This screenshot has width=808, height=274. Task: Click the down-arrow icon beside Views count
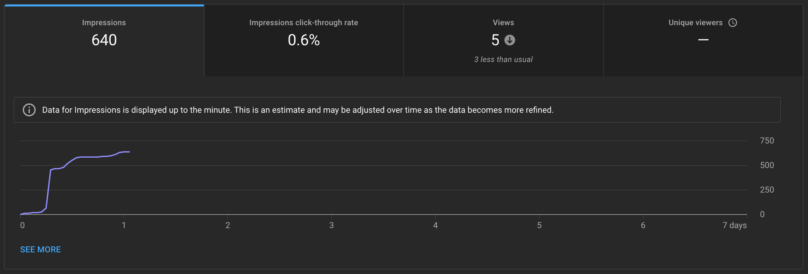coord(510,40)
